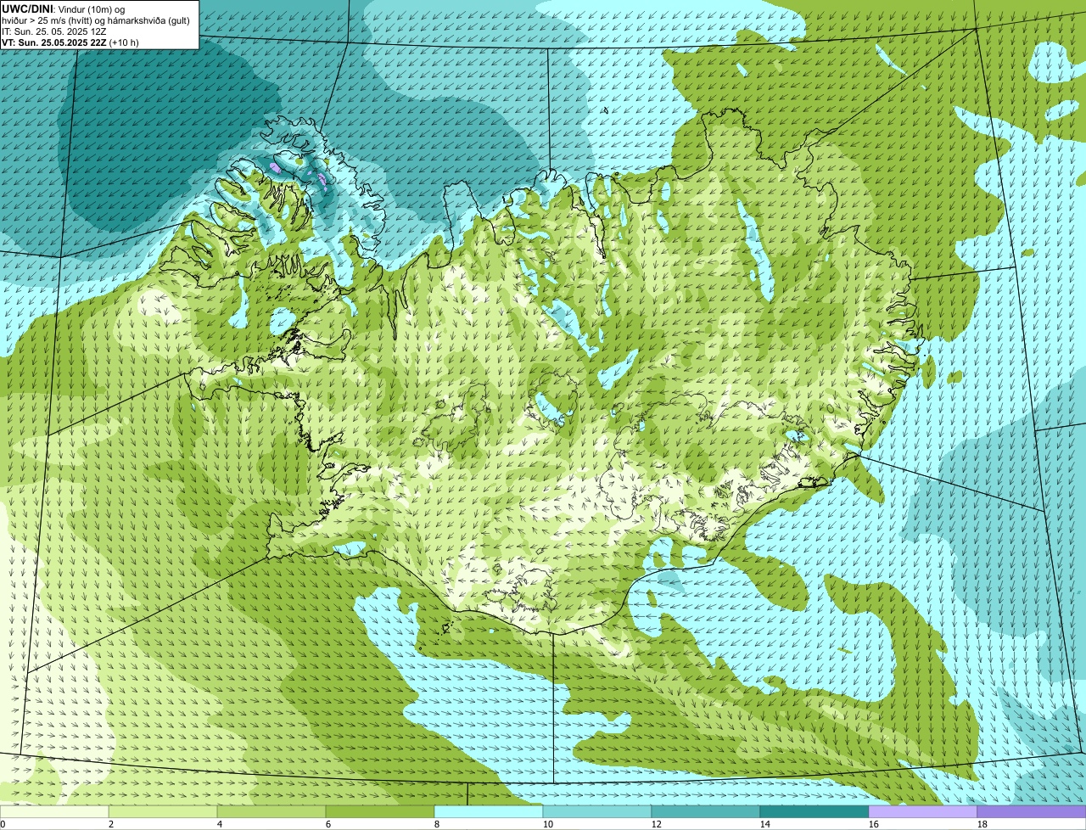Click the scale label '6'
Image resolution: width=1086 pixels, height=830 pixels.
coord(328,824)
